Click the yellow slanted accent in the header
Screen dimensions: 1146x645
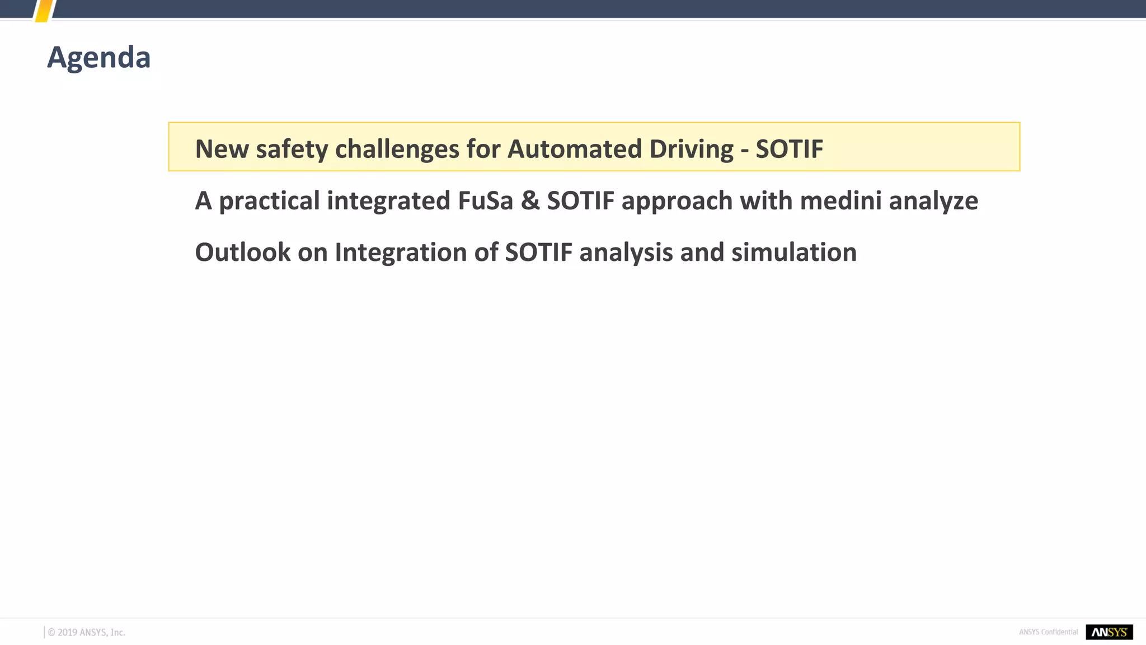click(45, 11)
